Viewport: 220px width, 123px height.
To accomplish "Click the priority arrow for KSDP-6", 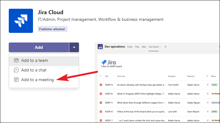I will [x=208, y=94].
